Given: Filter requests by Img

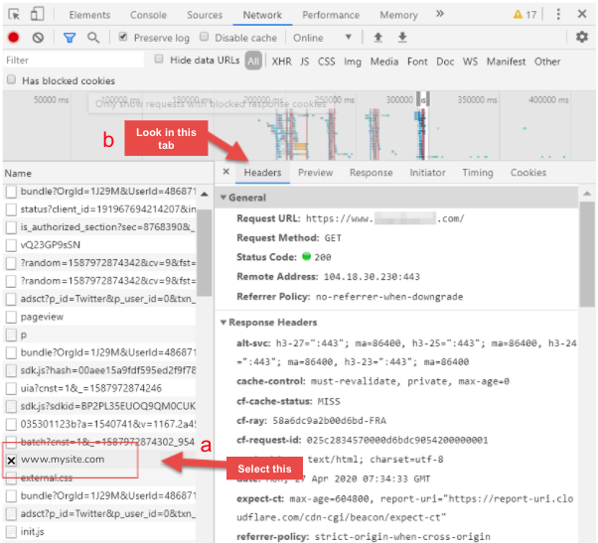Looking at the screenshot, I should [x=353, y=62].
